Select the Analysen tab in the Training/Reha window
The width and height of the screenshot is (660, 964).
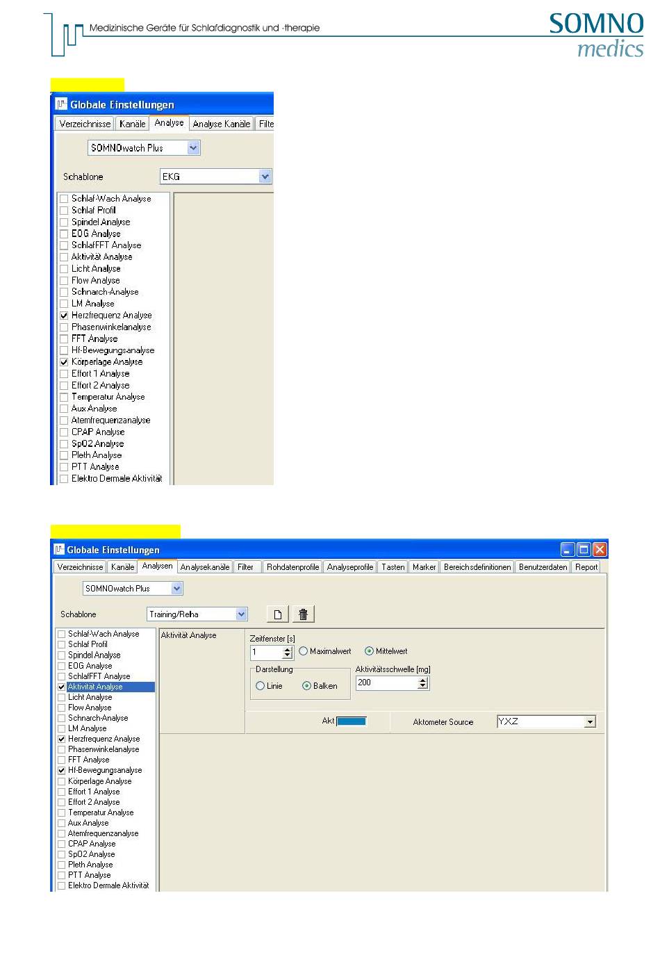[x=157, y=566]
